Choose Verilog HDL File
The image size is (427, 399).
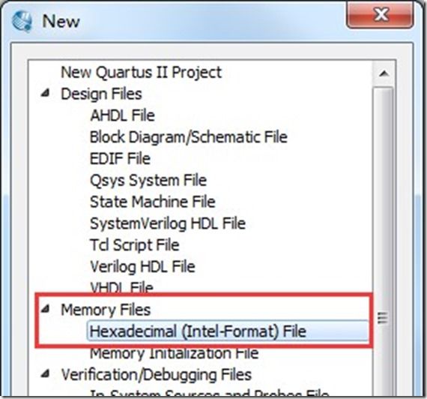142,266
